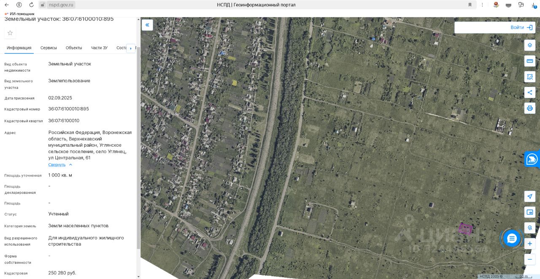Select the ruler measurement tool
The width and height of the screenshot is (540, 279).
click(530, 61)
